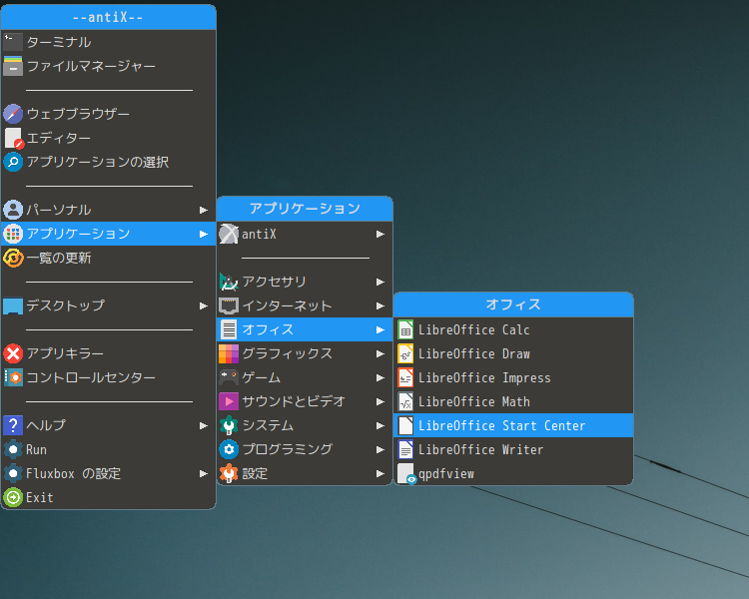The width and height of the screenshot is (749, 599).
Task: Click the web browser compass icon
Action: [13, 114]
